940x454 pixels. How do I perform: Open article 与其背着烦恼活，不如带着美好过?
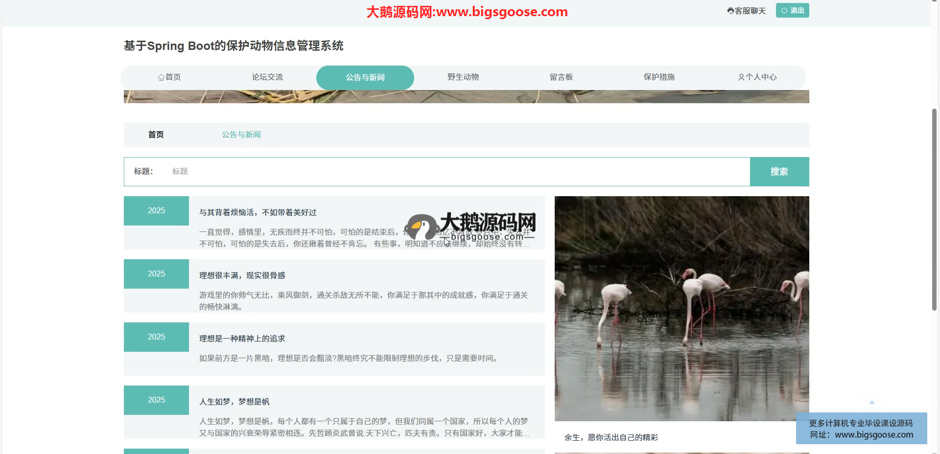point(258,212)
